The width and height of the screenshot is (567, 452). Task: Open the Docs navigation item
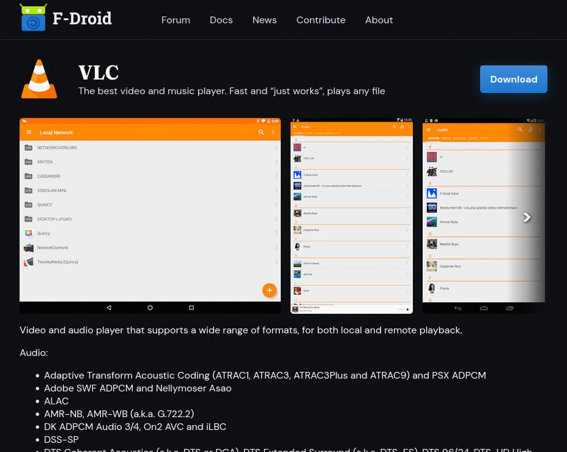coord(221,20)
